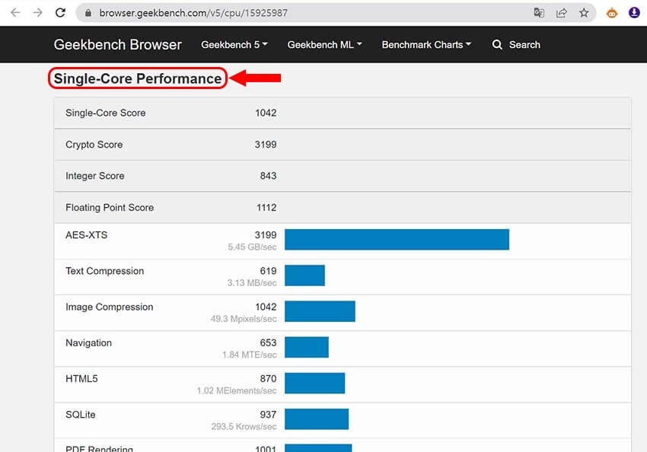Select the Floating Point Score value 1112
The height and width of the screenshot is (452, 647).
pyautogui.click(x=266, y=208)
